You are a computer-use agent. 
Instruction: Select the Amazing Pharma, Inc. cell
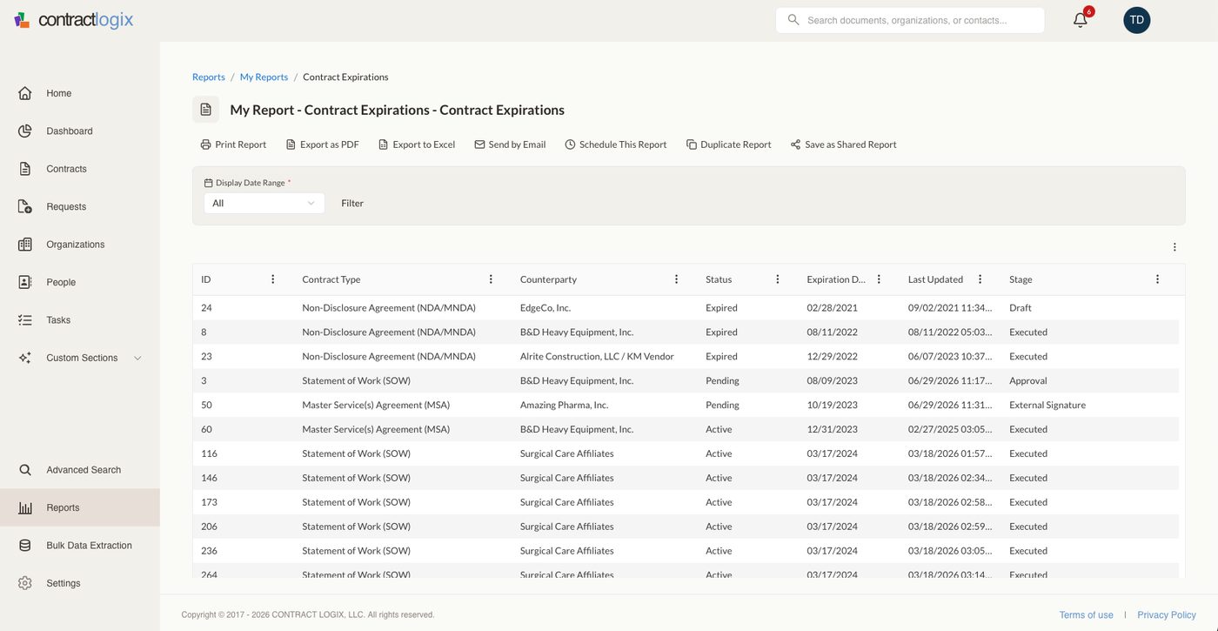click(564, 405)
